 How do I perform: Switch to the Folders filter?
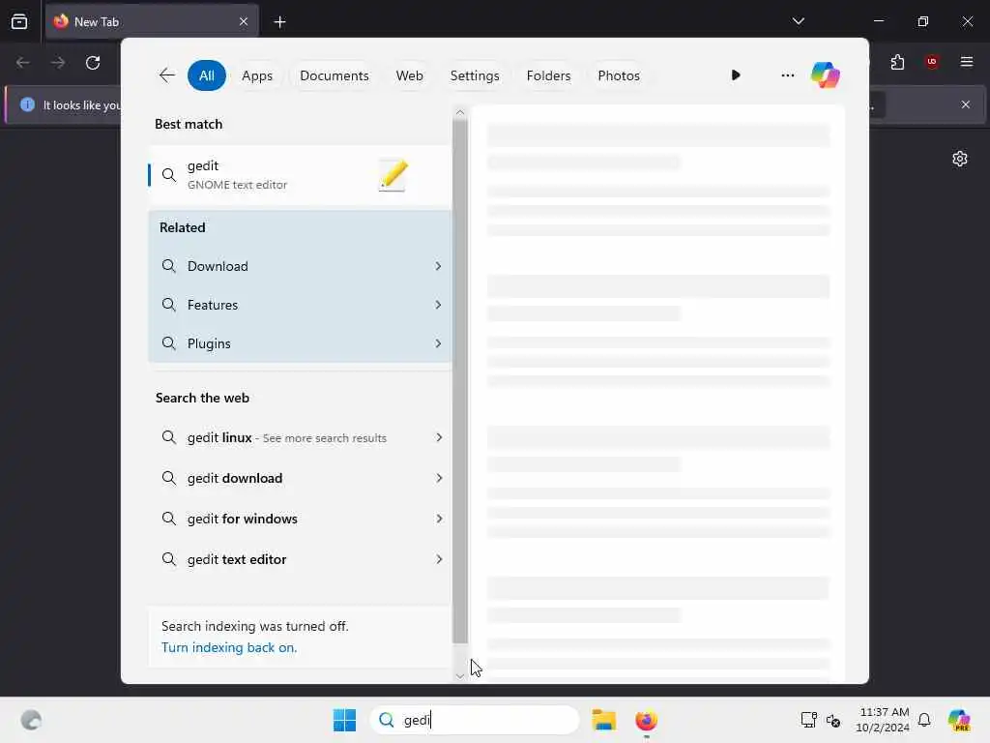coord(548,75)
